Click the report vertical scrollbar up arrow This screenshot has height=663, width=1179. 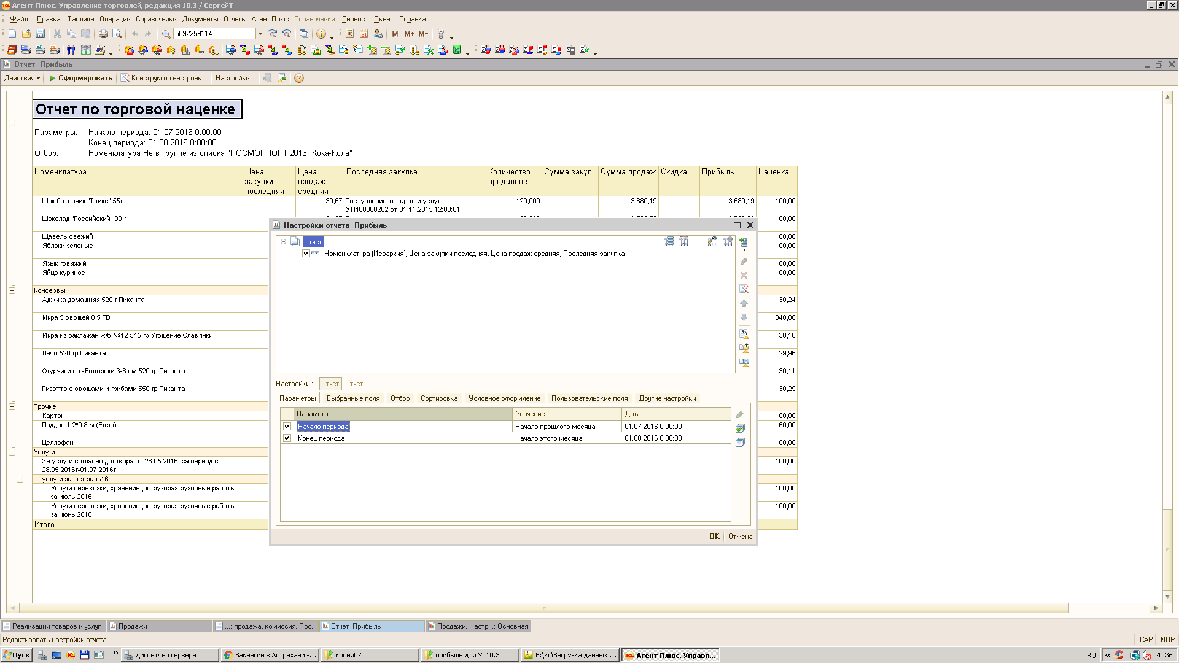(1167, 97)
